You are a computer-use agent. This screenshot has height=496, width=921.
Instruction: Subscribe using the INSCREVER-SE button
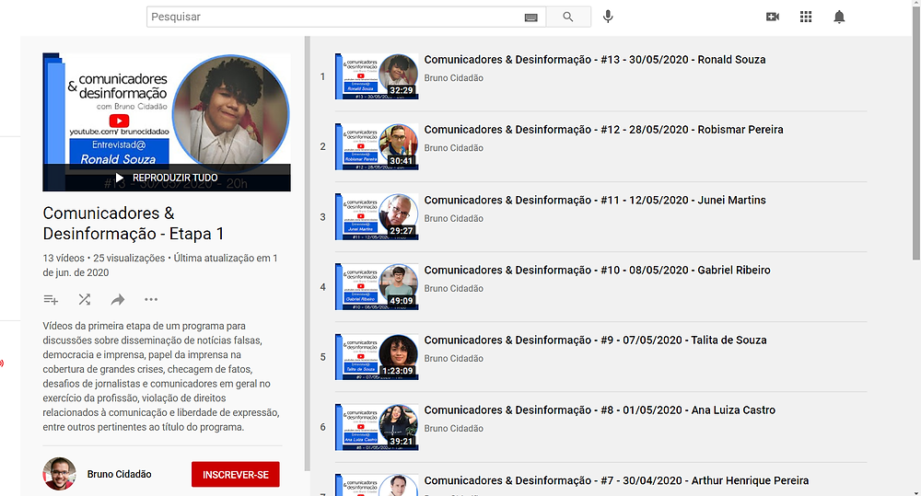pyautogui.click(x=236, y=474)
